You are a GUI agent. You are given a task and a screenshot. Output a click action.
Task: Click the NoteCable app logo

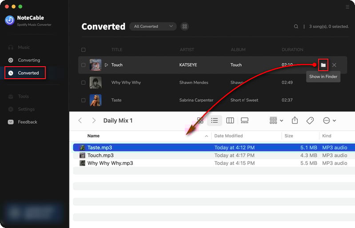point(10,20)
